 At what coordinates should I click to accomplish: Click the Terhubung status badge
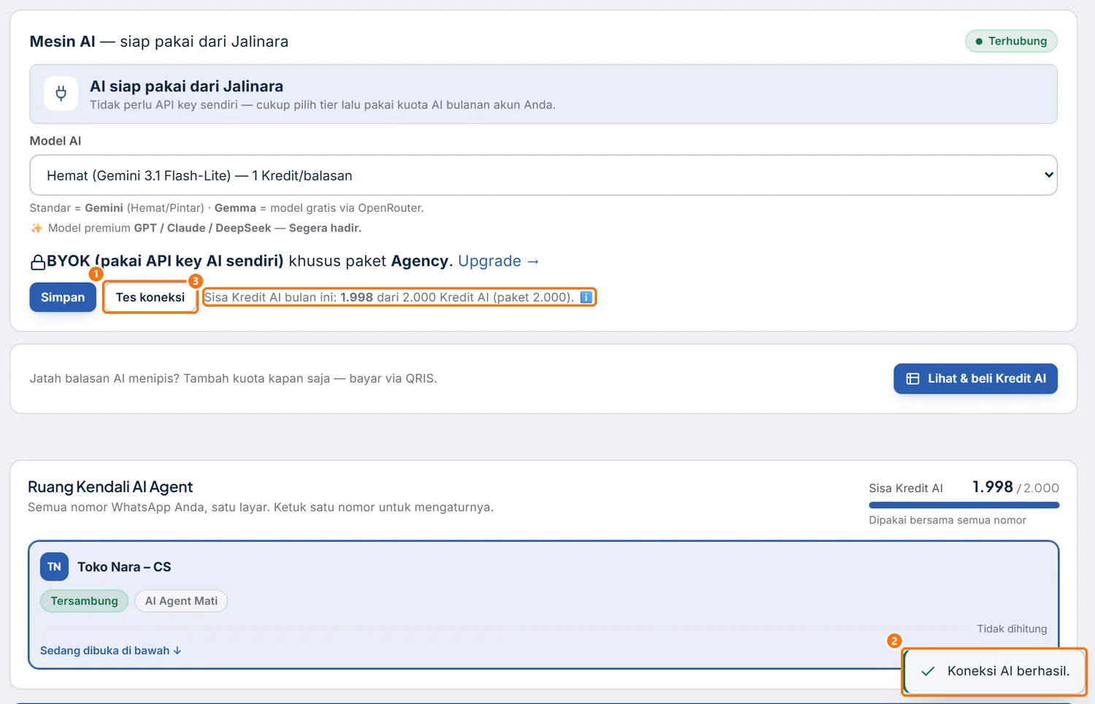pos(1011,41)
